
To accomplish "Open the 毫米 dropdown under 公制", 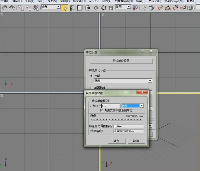I will pos(150,81).
